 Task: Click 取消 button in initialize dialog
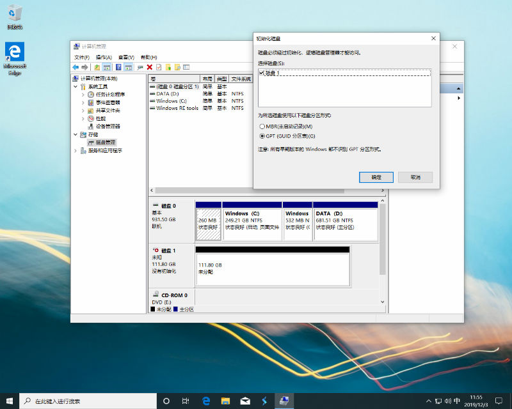pos(415,177)
